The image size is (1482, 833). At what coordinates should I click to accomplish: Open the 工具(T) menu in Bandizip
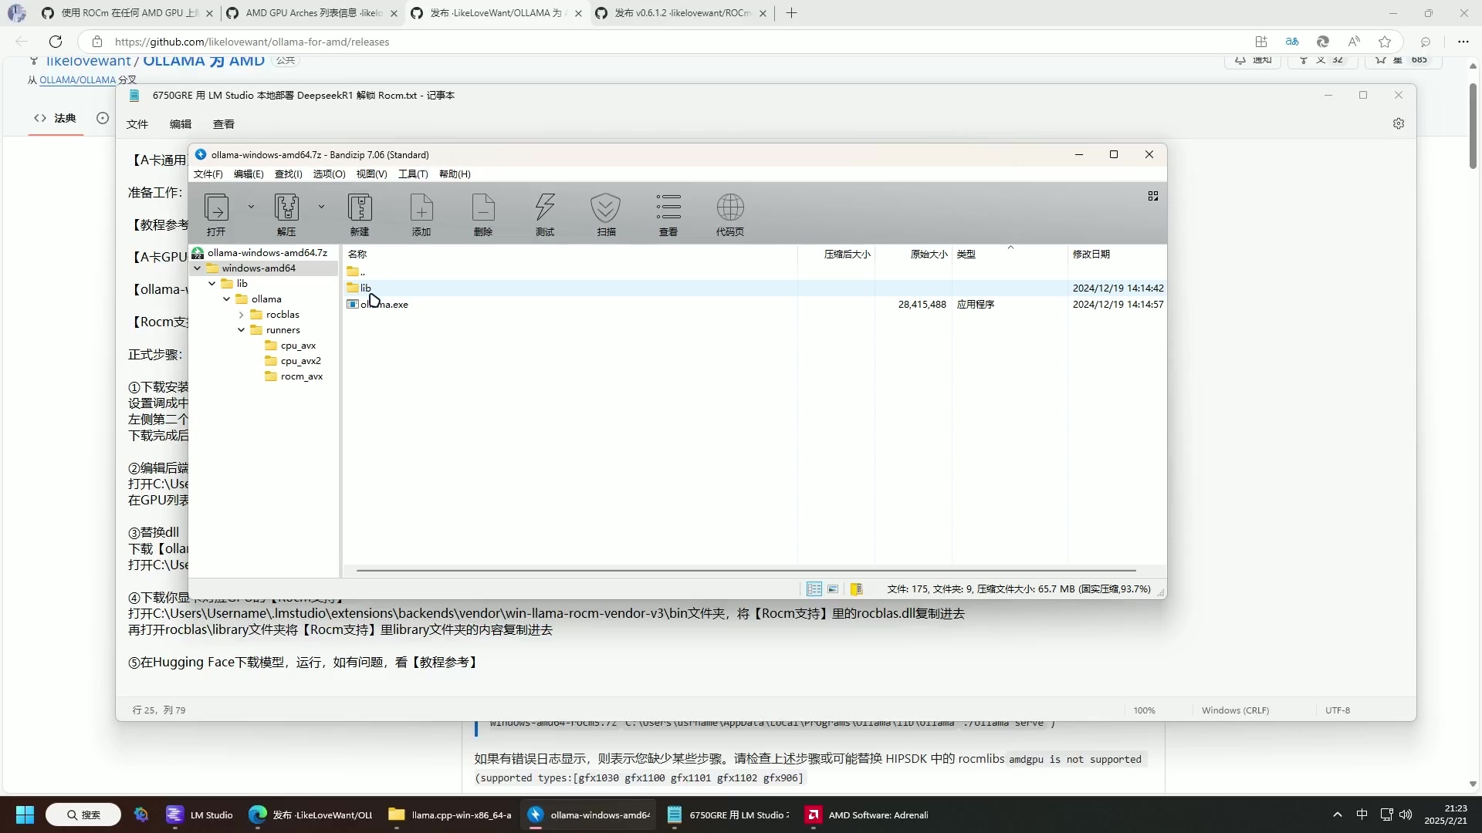click(413, 174)
